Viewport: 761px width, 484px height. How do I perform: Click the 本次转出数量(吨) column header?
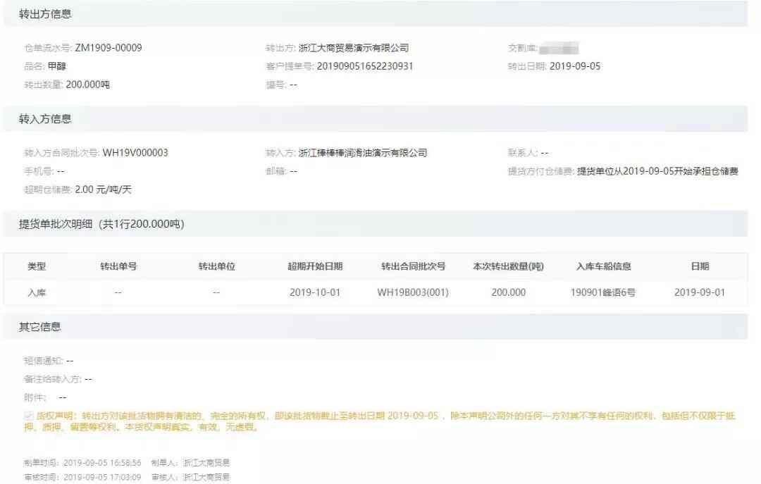coord(508,266)
